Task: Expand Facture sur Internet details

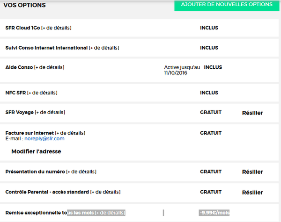Action: coord(70,133)
